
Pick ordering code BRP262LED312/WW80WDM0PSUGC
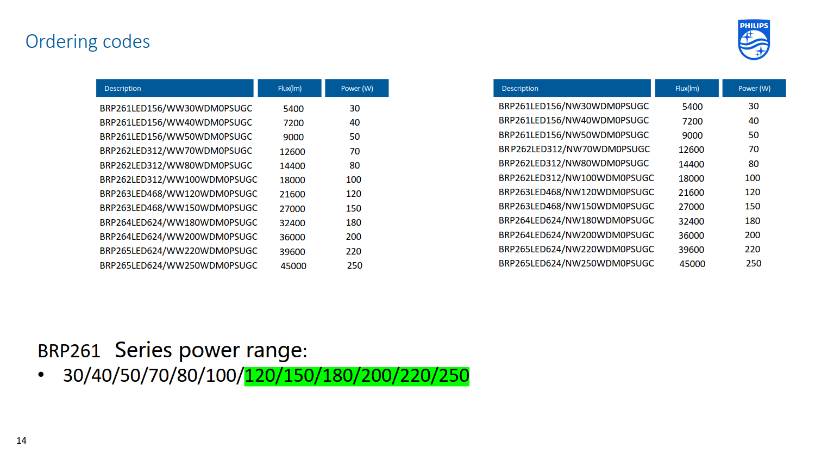click(176, 165)
